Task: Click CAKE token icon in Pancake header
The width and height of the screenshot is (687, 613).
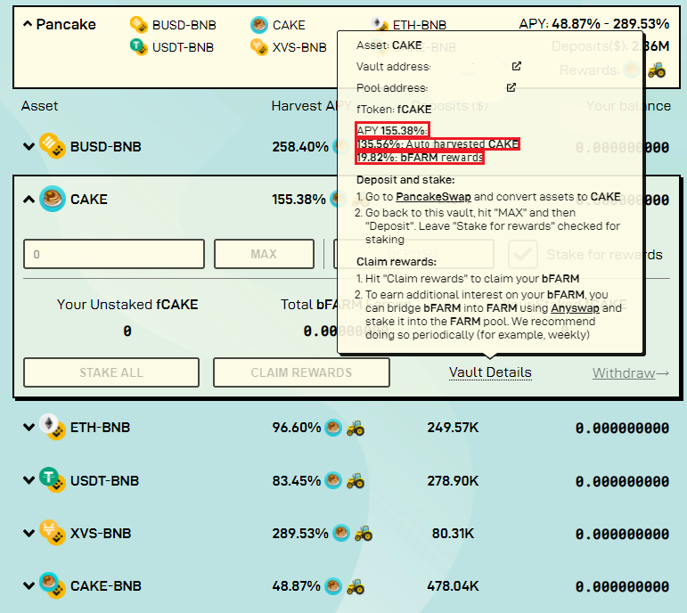Action: [259, 25]
